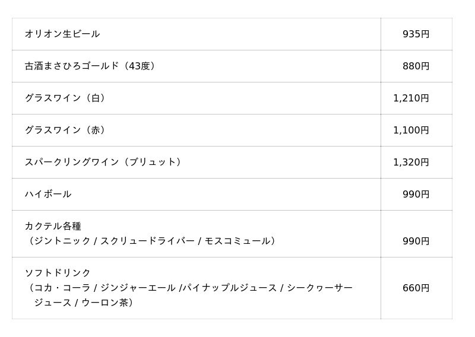Click the グラスワイン（赤） row label
The image size is (475, 337).
pos(66,130)
